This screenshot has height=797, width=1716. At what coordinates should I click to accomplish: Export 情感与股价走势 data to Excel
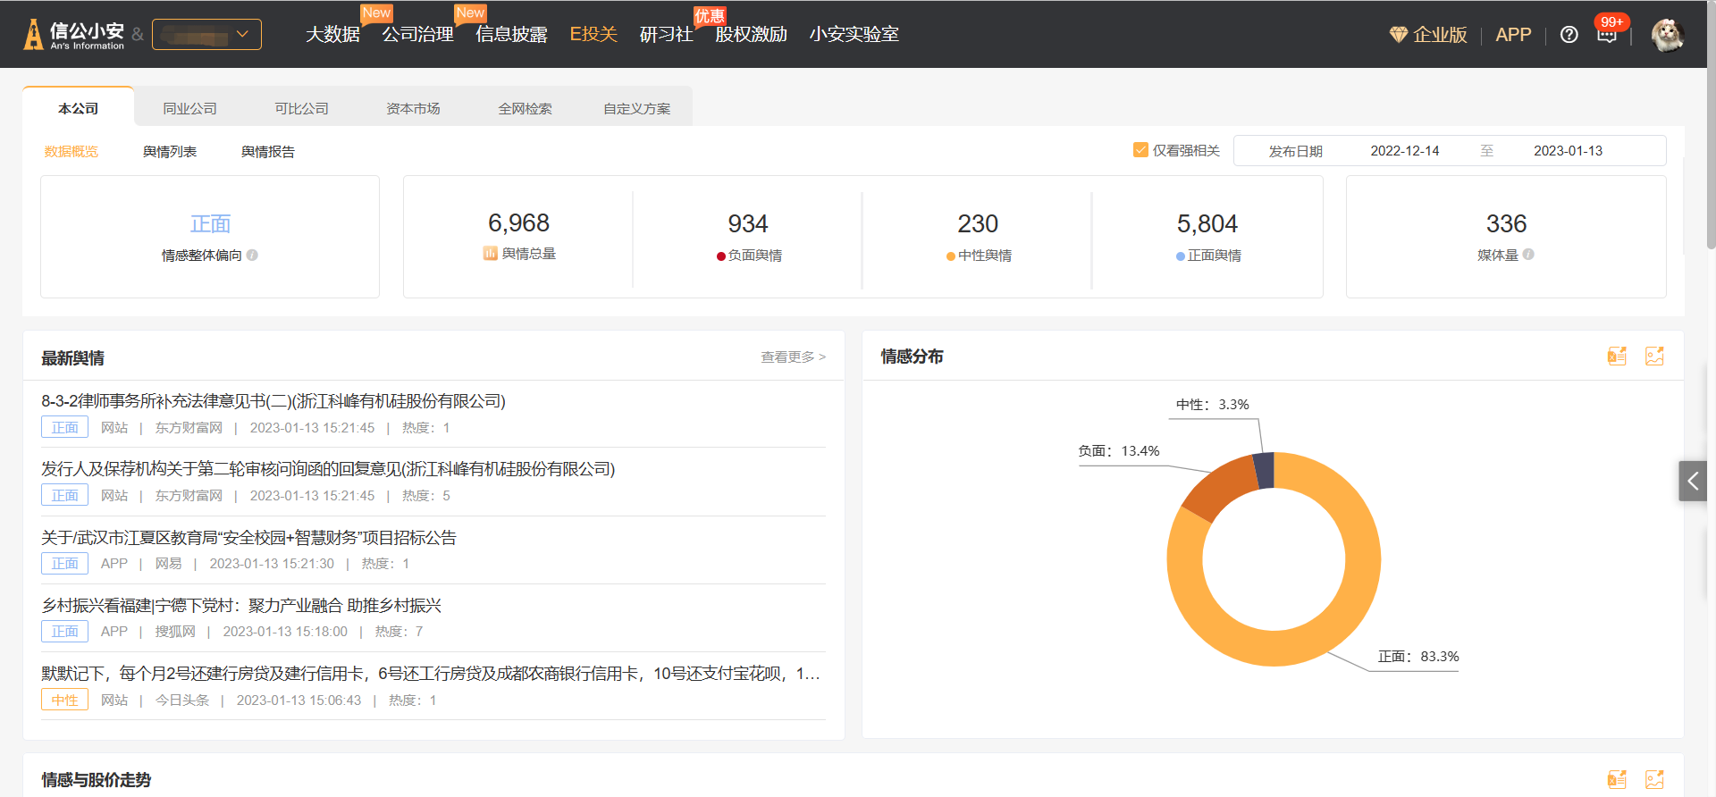(1617, 779)
